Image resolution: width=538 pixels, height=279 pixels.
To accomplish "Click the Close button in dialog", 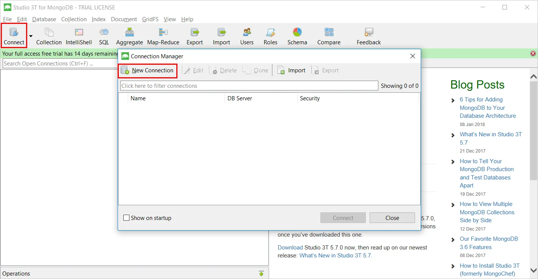I will click(392, 218).
